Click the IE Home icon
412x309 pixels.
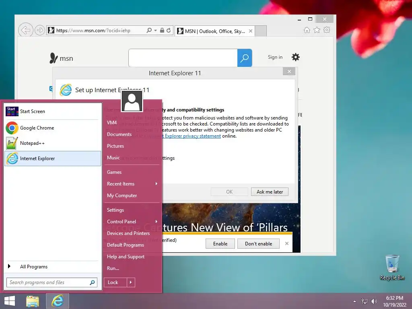point(307,30)
